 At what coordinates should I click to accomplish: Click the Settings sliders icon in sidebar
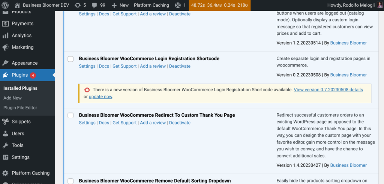[x=5, y=157]
